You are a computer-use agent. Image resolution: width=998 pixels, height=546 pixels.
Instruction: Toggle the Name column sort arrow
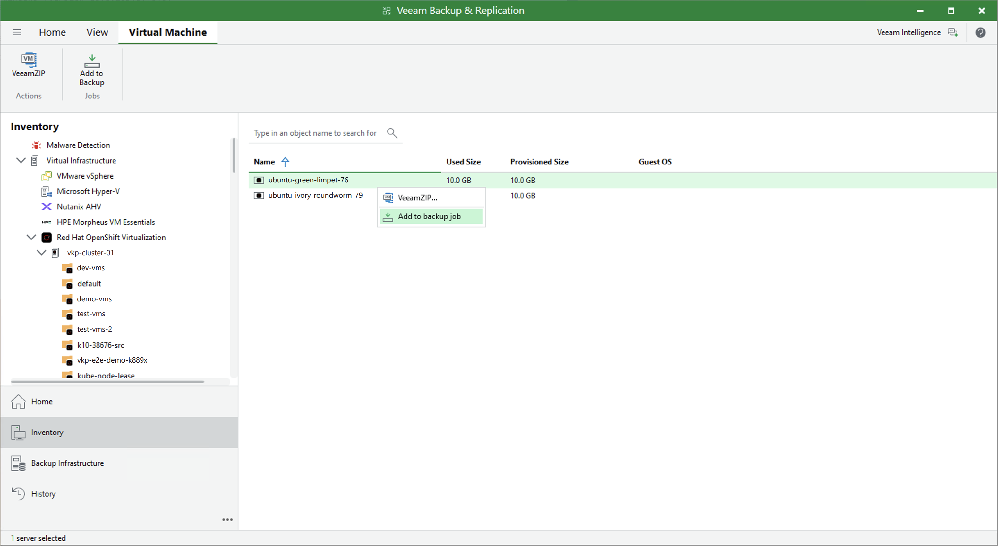point(285,162)
